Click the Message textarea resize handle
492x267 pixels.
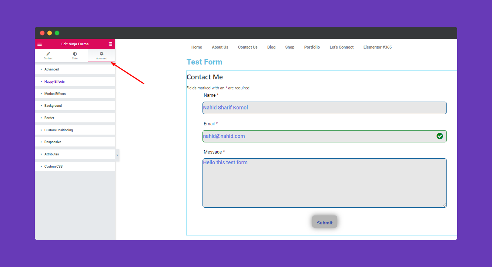(x=445, y=205)
